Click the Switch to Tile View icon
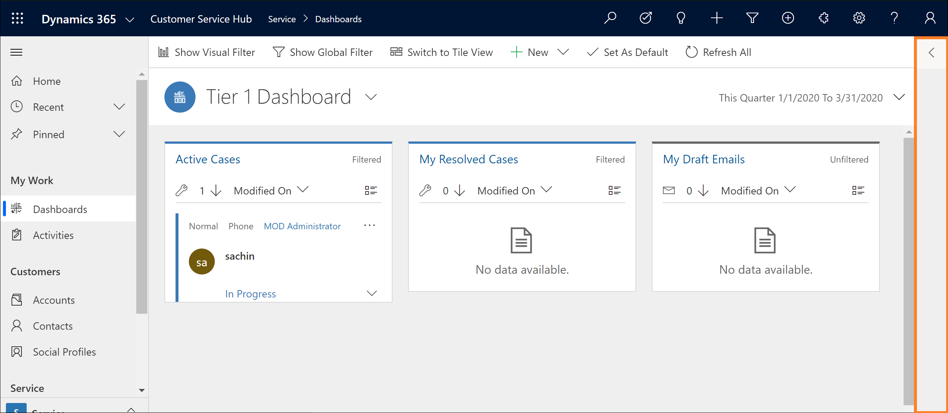This screenshot has height=413, width=948. coord(396,52)
